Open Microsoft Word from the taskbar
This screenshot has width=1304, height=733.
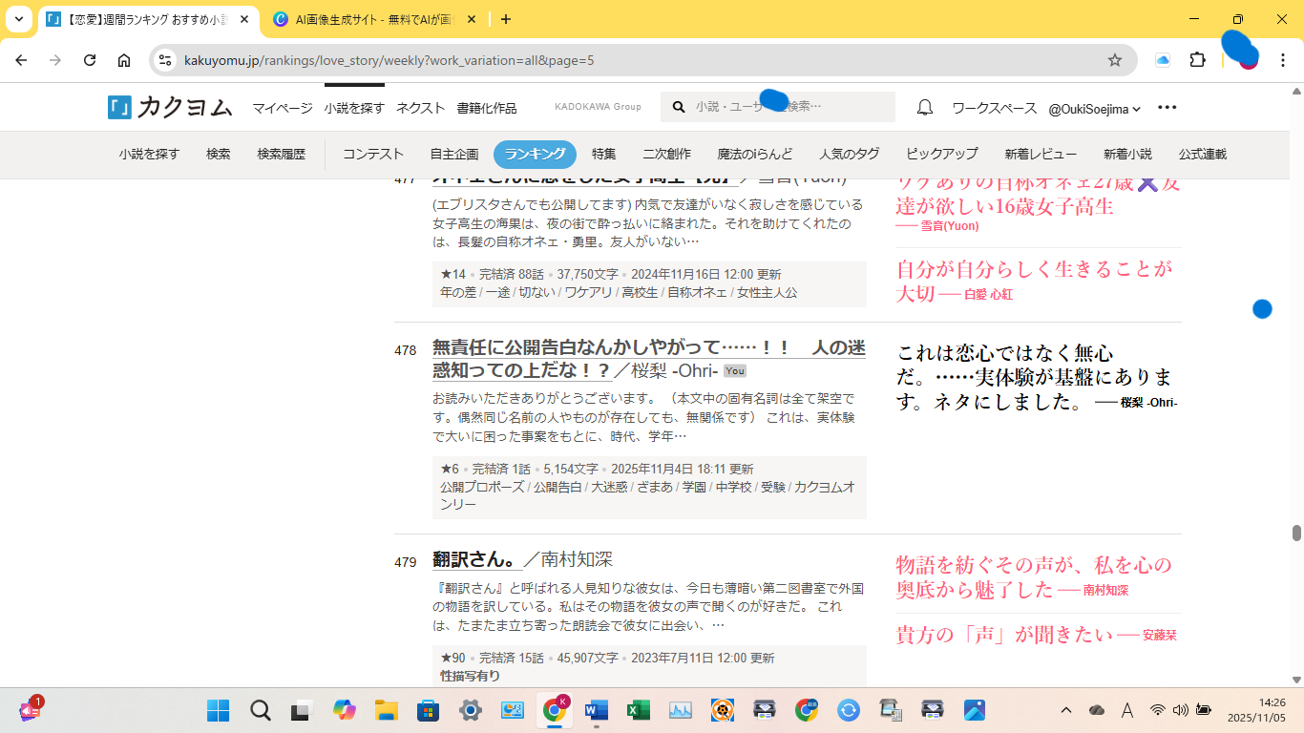point(596,710)
